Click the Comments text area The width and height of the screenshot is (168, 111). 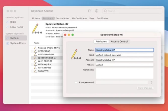[124, 73]
